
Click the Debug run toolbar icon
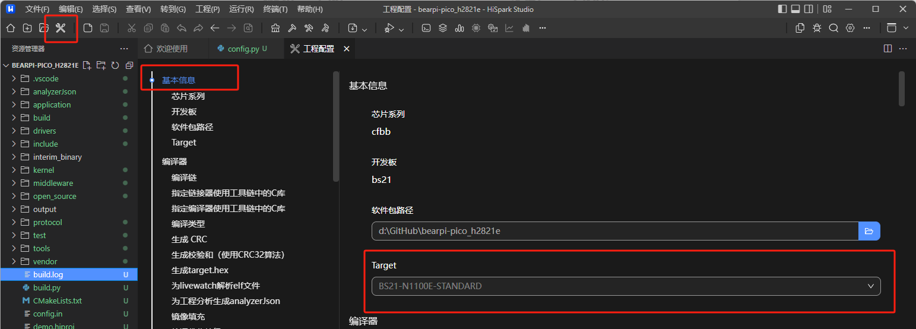click(x=389, y=28)
